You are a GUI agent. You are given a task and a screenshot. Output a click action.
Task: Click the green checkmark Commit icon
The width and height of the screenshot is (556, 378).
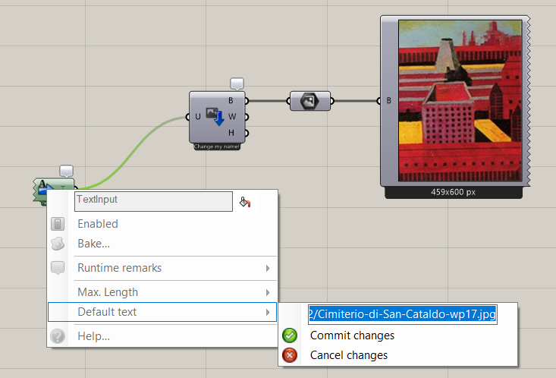[290, 335]
